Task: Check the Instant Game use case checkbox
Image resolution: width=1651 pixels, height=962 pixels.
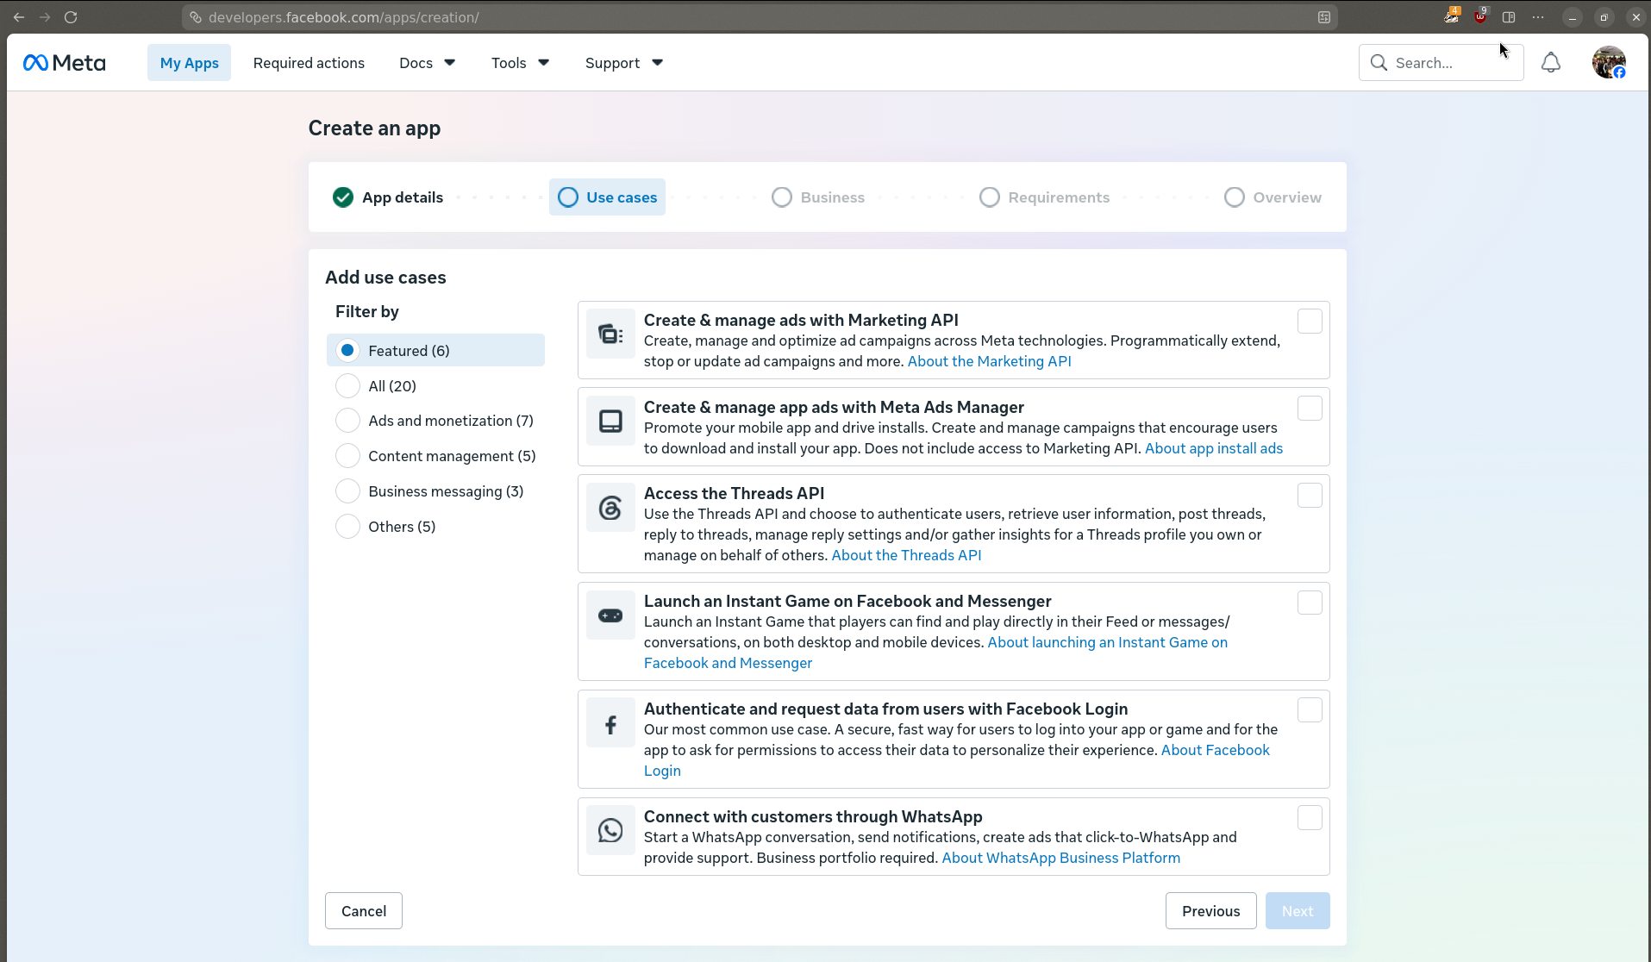Action: point(1310,603)
